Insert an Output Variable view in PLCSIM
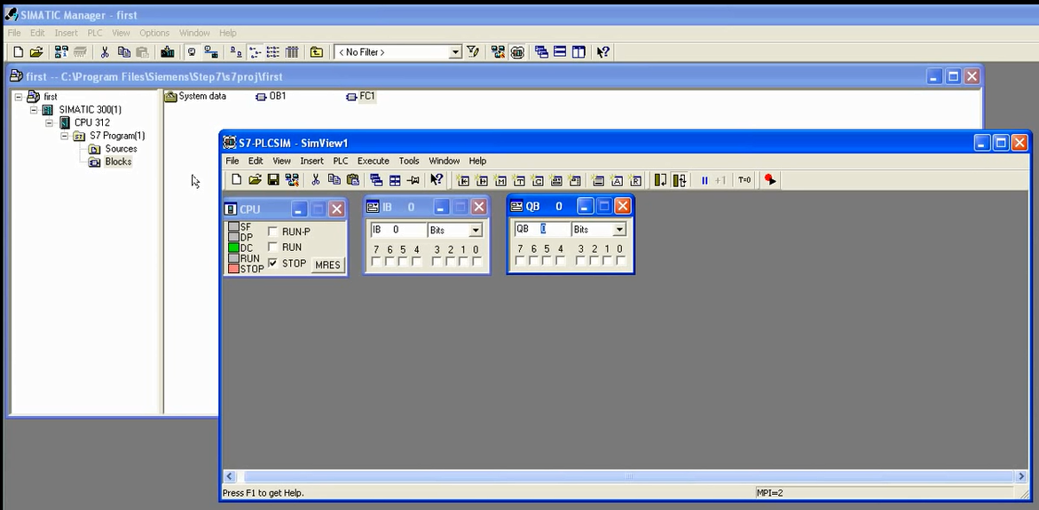Image resolution: width=1039 pixels, height=510 pixels. (x=482, y=180)
